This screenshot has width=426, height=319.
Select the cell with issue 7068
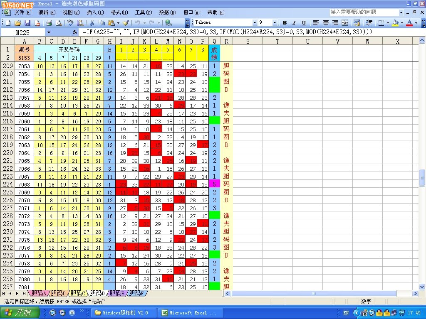point(24,184)
